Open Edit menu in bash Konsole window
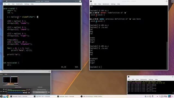Image resolution: width=174 pixels, height=98 pixels. 95,4
